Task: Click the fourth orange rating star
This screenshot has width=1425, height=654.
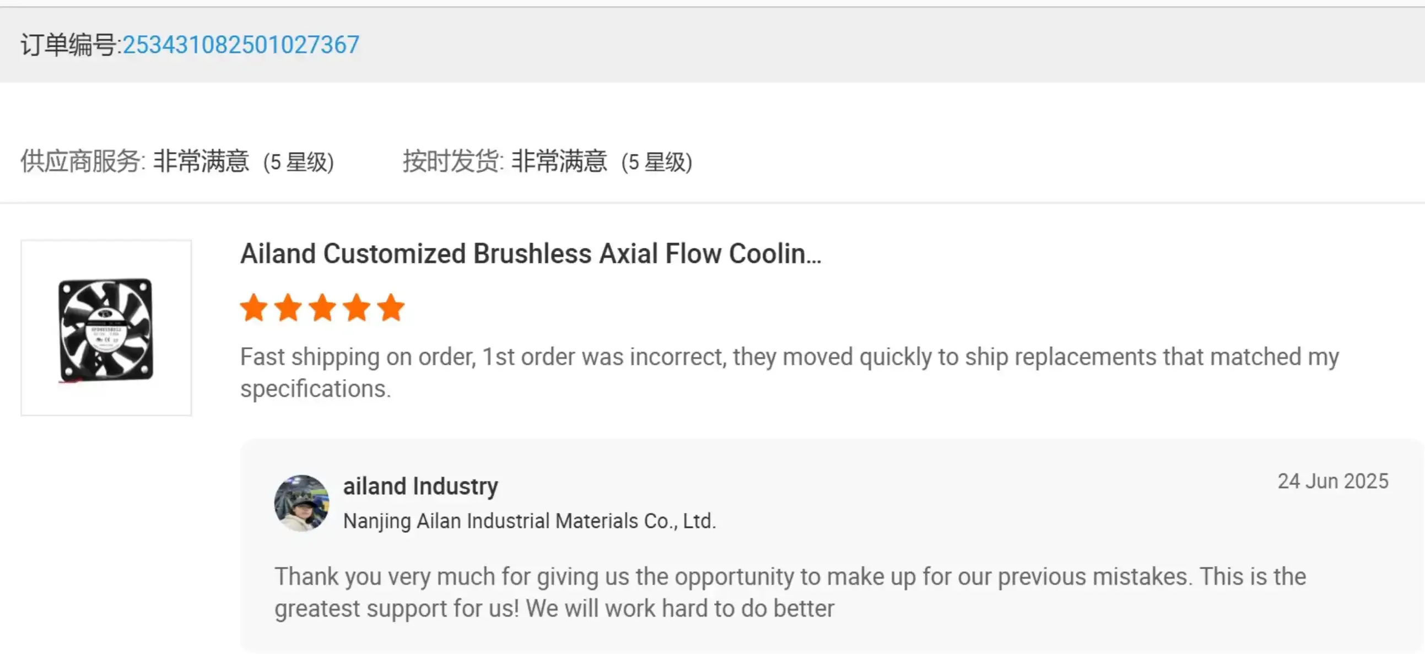Action: tap(357, 307)
